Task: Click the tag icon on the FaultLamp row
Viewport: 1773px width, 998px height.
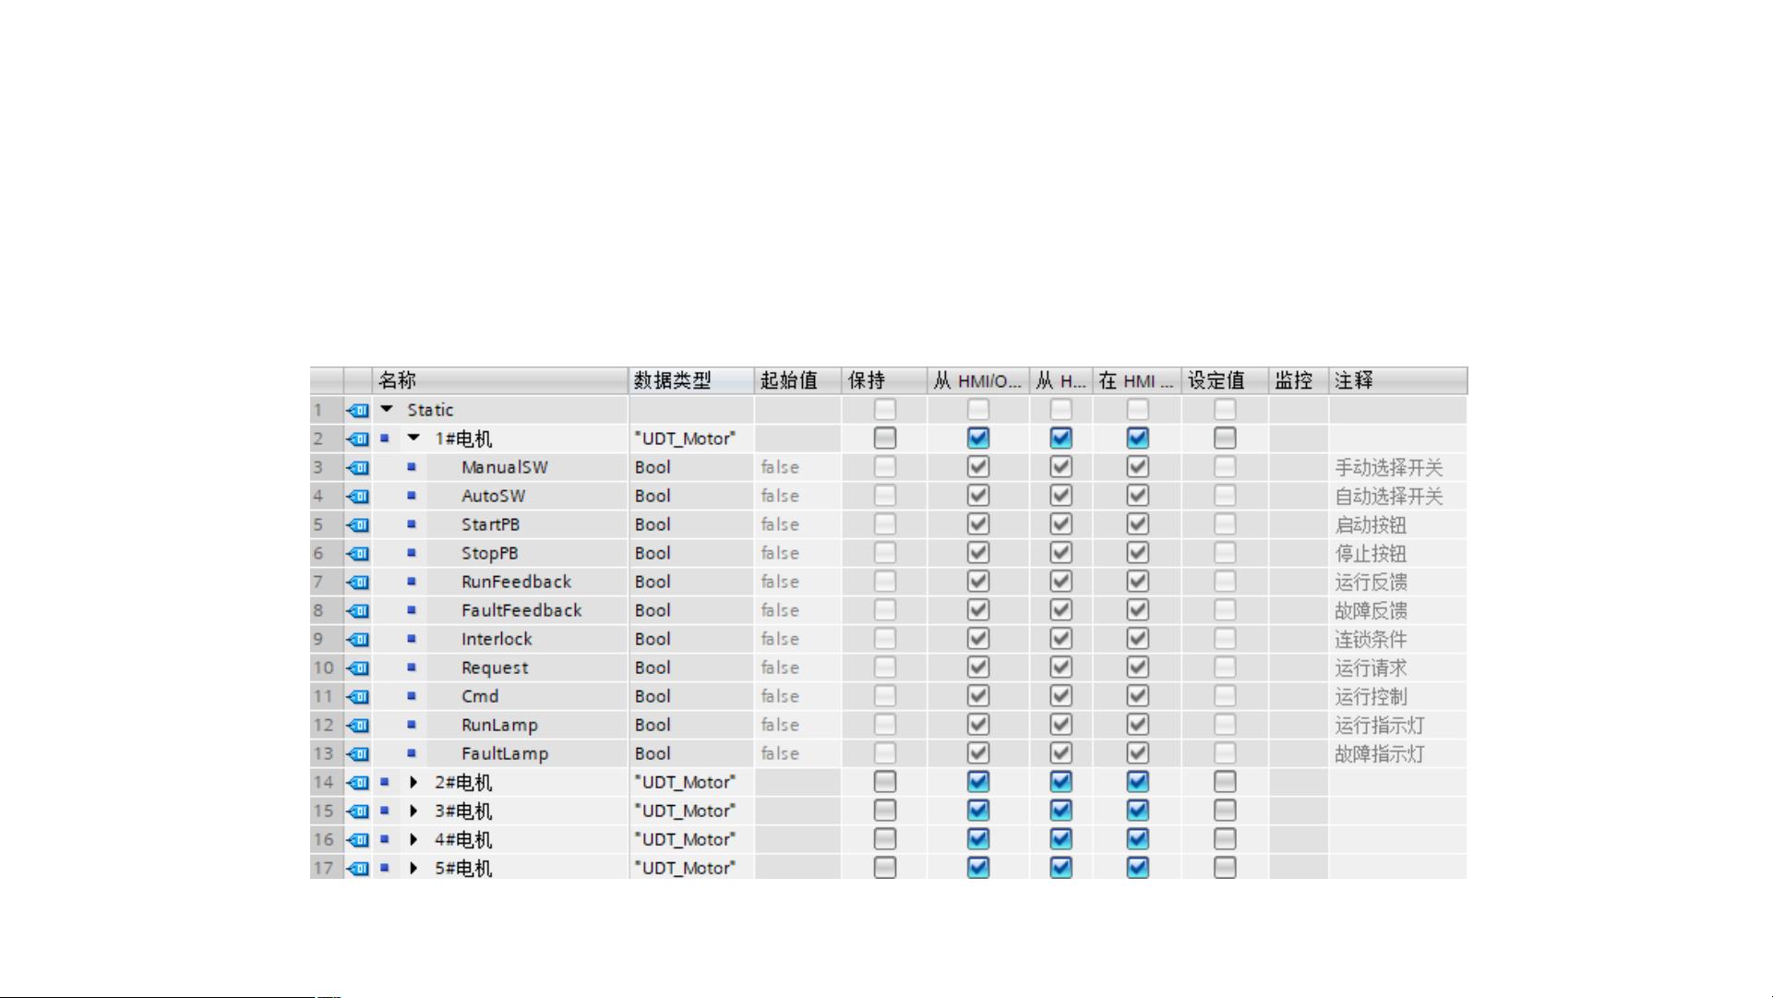Action: 358,753
